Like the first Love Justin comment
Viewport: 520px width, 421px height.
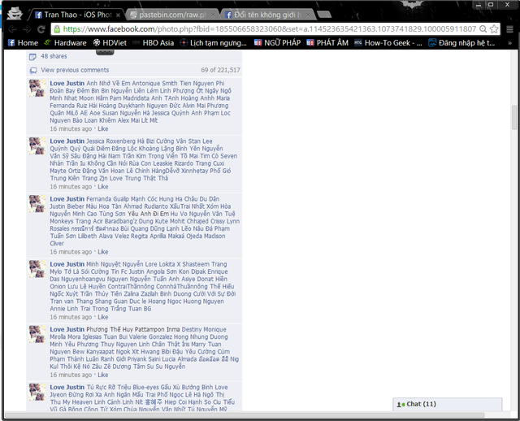tap(103, 128)
